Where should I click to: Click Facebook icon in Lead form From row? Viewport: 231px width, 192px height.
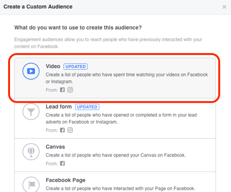[62, 130]
